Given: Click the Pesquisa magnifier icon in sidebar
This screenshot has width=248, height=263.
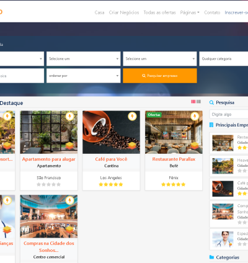Looking at the screenshot, I should point(211,102).
